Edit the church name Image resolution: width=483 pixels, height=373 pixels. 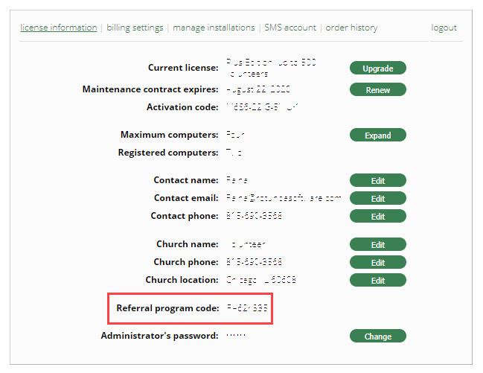pyautogui.click(x=377, y=245)
